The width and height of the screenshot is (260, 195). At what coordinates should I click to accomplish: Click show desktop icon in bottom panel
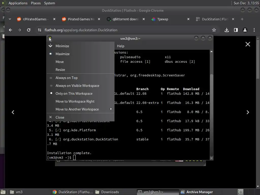pyautogui.click(x=3, y=192)
